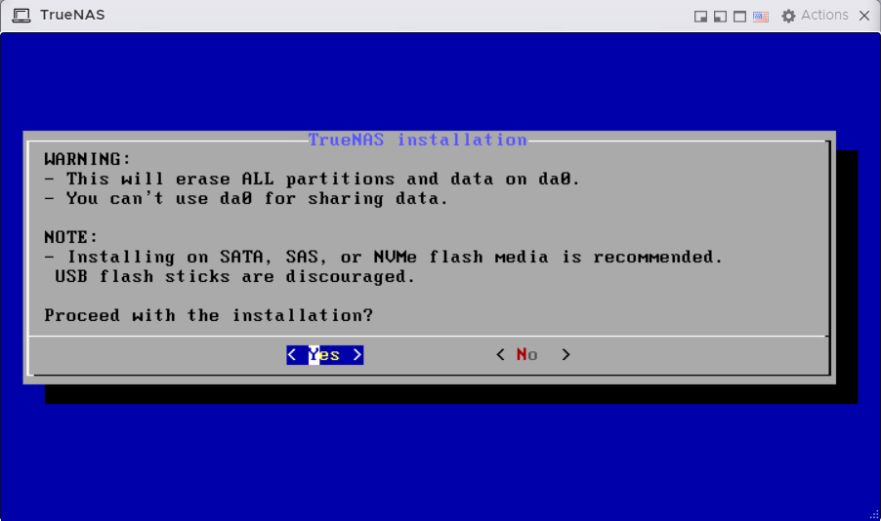Image resolution: width=881 pixels, height=521 pixels.
Task: Click 'This will erase ALL partitions' line
Action: [312, 179]
